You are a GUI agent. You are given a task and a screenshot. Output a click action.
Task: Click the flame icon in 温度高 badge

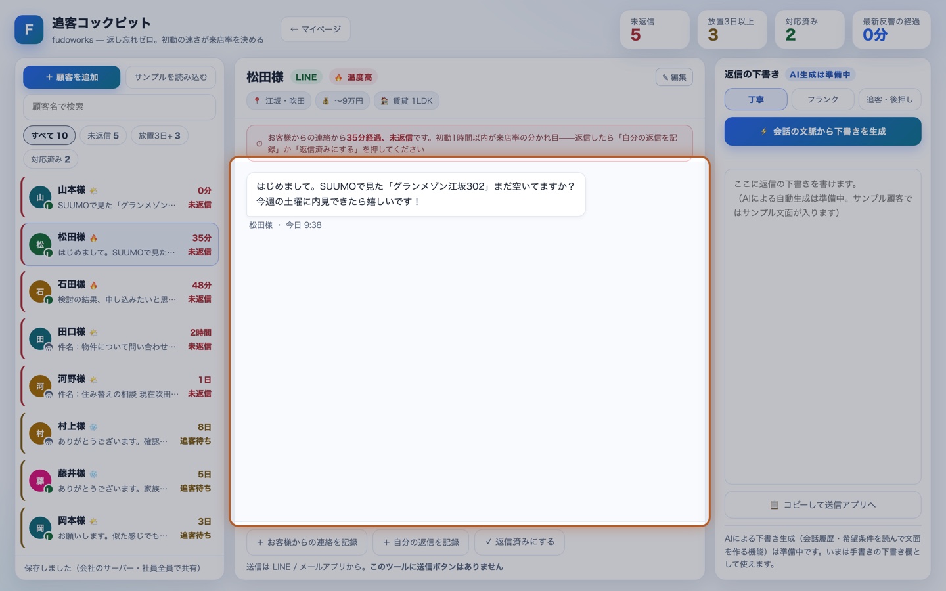click(338, 77)
